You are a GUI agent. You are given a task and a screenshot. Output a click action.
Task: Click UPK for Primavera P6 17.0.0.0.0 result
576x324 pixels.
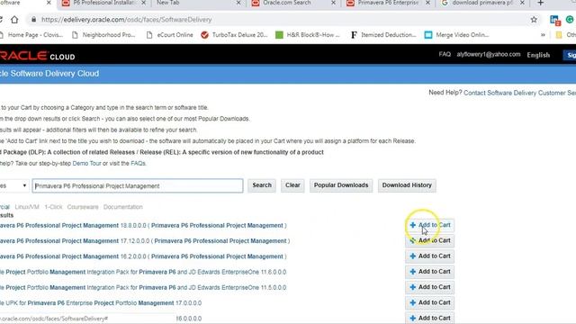click(x=101, y=303)
